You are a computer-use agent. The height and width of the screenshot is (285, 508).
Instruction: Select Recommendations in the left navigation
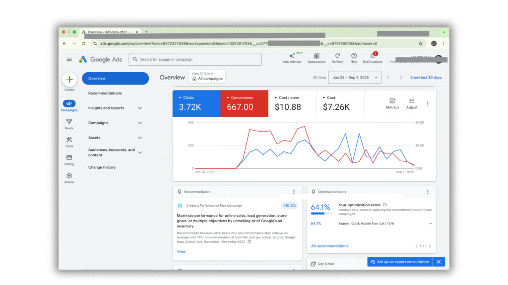point(105,93)
